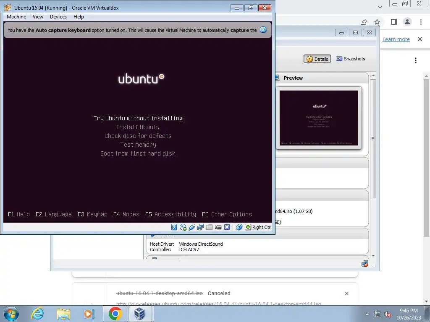Click F1 Help at boot screen bottom

tap(18, 214)
